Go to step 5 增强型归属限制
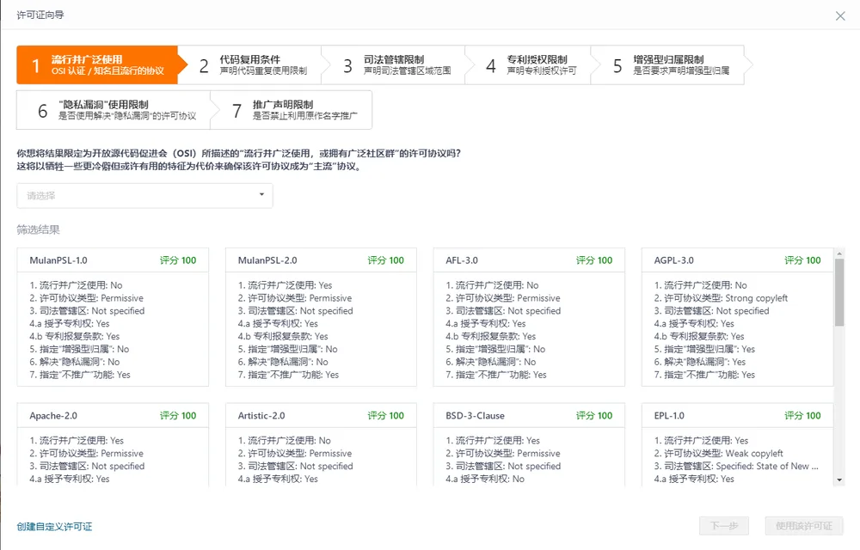860x550 pixels. (x=672, y=64)
